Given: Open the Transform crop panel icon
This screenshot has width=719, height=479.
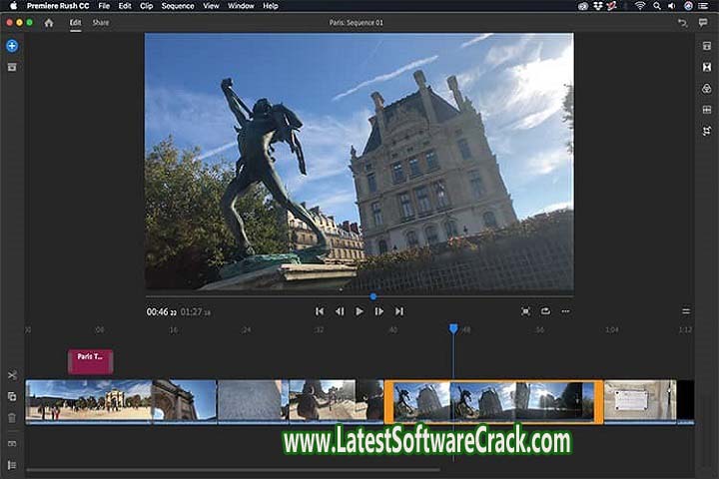Looking at the screenshot, I should (x=706, y=131).
